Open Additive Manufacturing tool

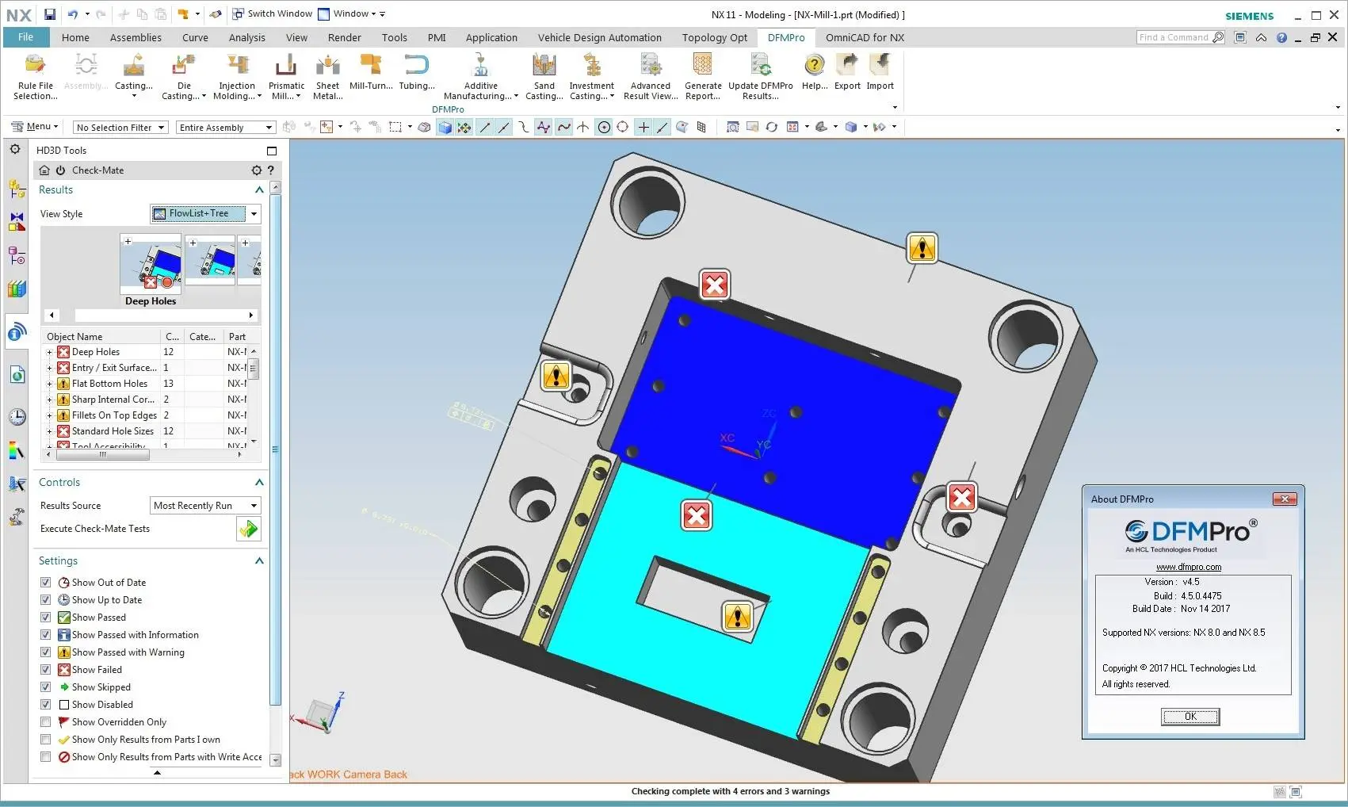coord(480,76)
